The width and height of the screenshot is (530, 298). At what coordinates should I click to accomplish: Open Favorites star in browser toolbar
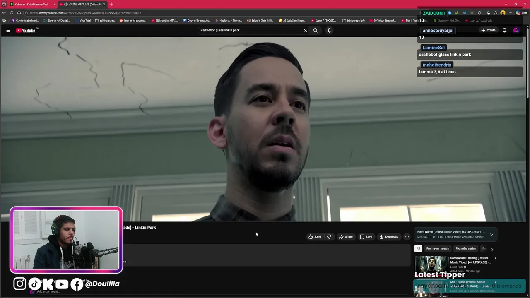pyautogui.click(x=495, y=13)
